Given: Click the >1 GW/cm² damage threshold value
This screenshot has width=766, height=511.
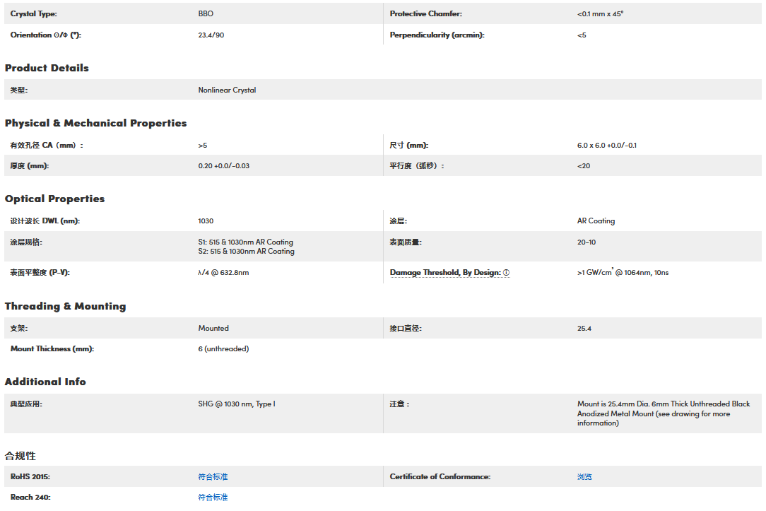Looking at the screenshot, I should [623, 273].
